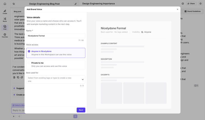
Task: Click the Design Engineering Importance title
Action: [x=99, y=4]
